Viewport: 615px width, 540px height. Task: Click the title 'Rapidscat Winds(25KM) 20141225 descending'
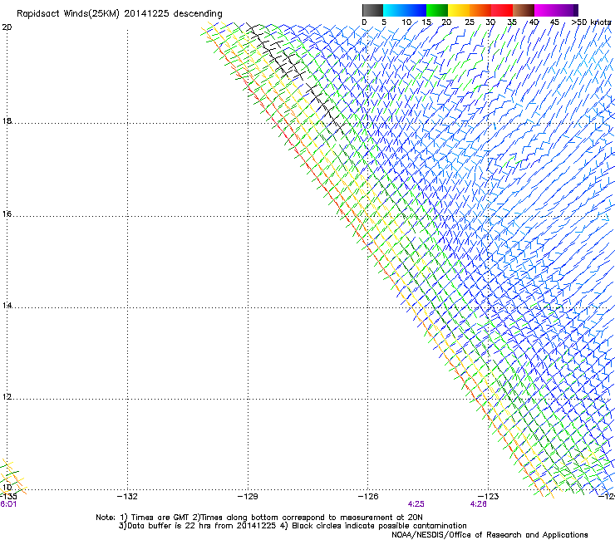click(119, 14)
